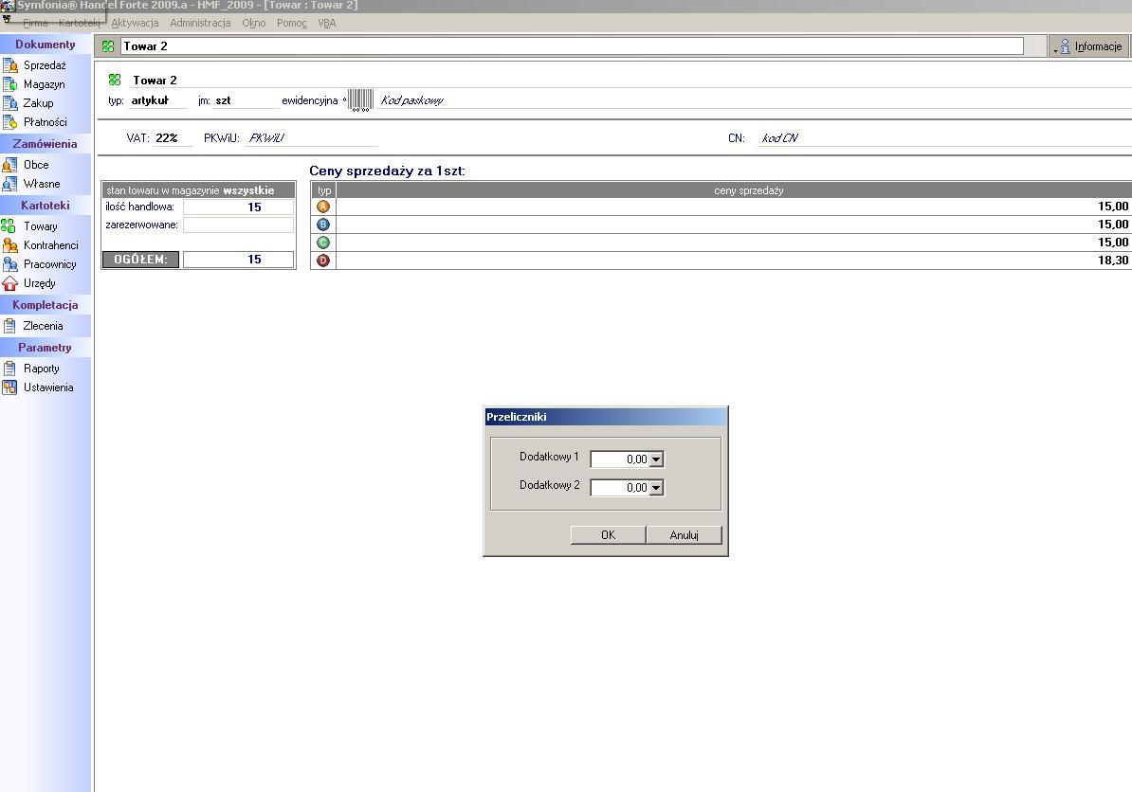The image size is (1132, 792).
Task: Open Kontrahenci icon in sidebar
Action: (x=10, y=245)
